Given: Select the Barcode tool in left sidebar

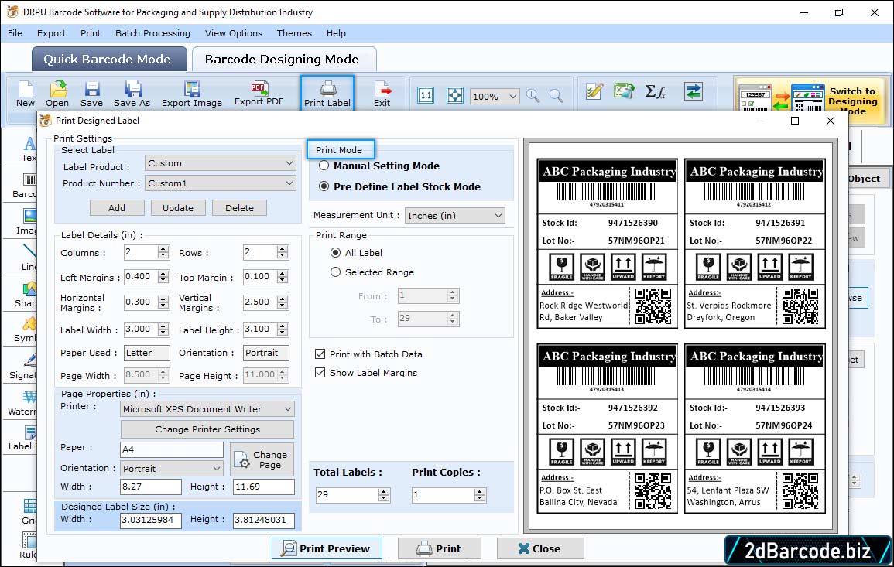Looking at the screenshot, I should [25, 186].
